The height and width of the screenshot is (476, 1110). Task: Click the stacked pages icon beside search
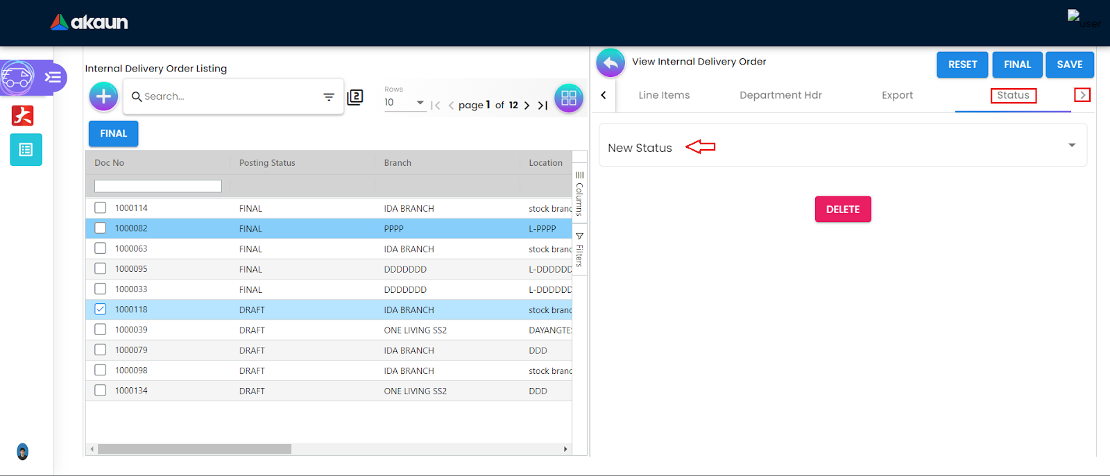(x=355, y=97)
